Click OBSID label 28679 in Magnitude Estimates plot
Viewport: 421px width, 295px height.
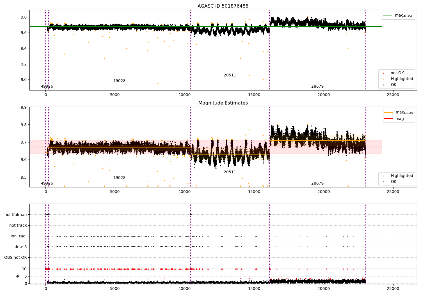click(x=317, y=183)
